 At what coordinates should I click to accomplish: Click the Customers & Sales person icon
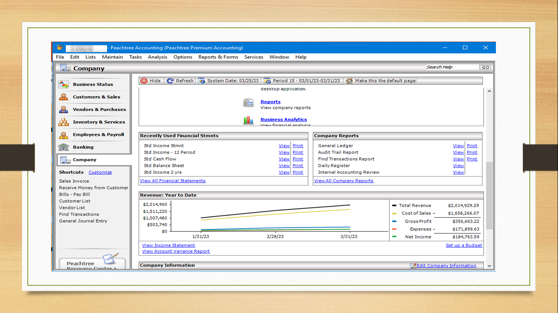[x=63, y=97]
